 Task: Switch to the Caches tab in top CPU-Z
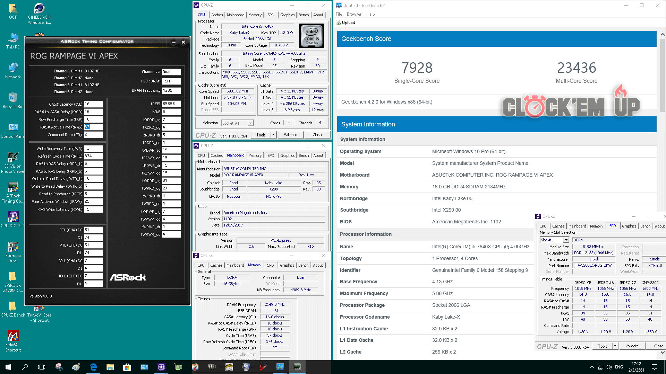[216, 15]
